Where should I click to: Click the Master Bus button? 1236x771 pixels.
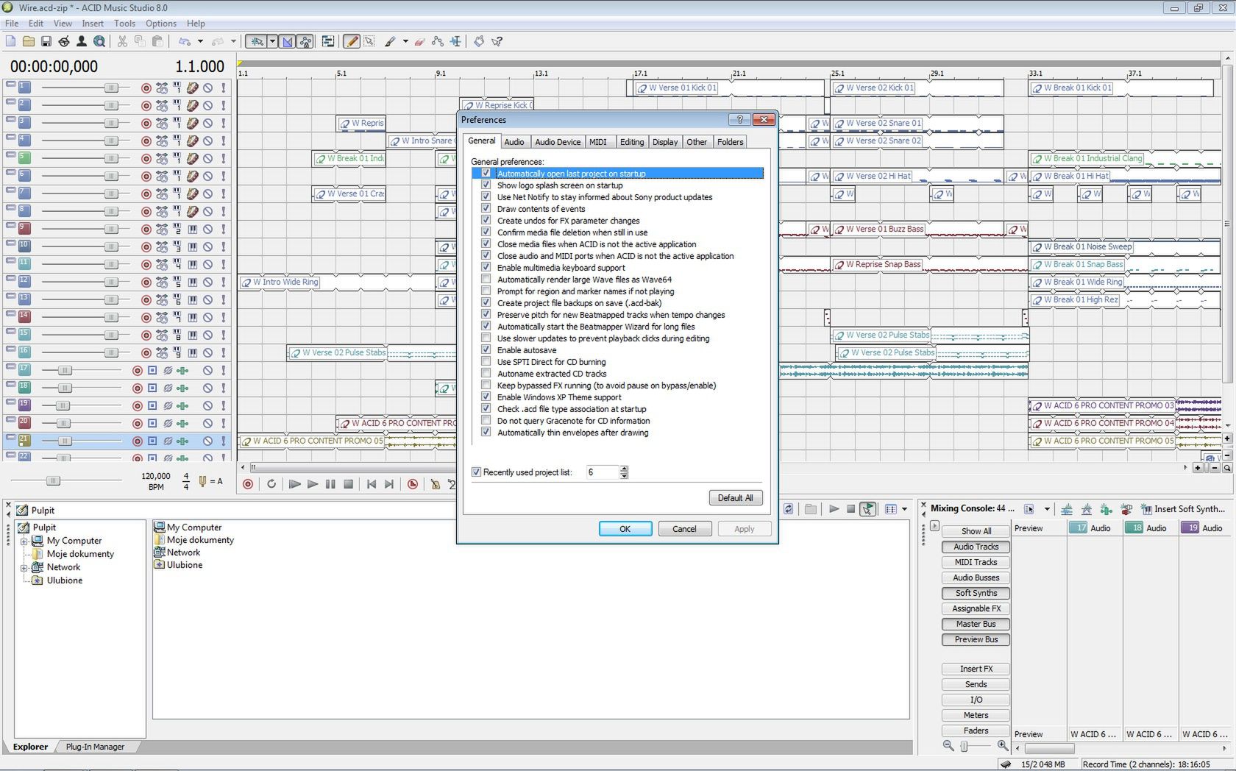[976, 624]
